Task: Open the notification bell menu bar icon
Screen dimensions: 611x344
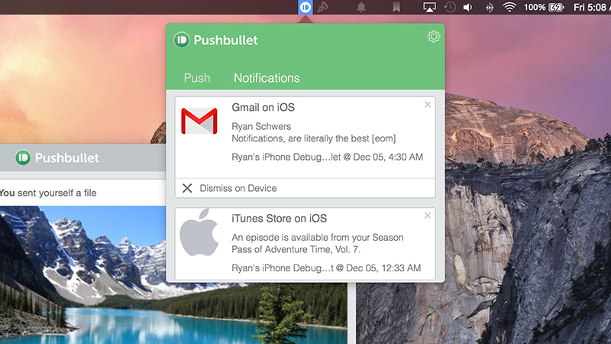Action: (x=361, y=7)
